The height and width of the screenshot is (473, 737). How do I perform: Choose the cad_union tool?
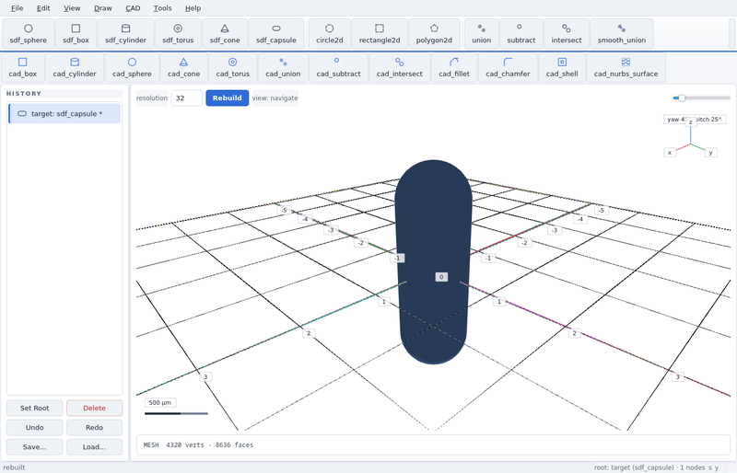[283, 68]
